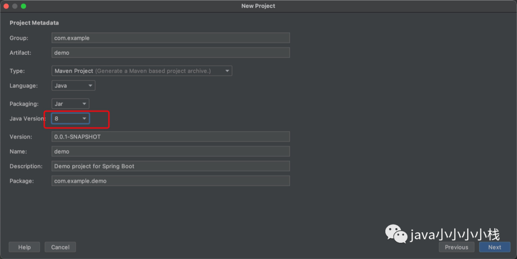Focus the Package field com.example.demo
This screenshot has width=517, height=259.
click(171, 181)
